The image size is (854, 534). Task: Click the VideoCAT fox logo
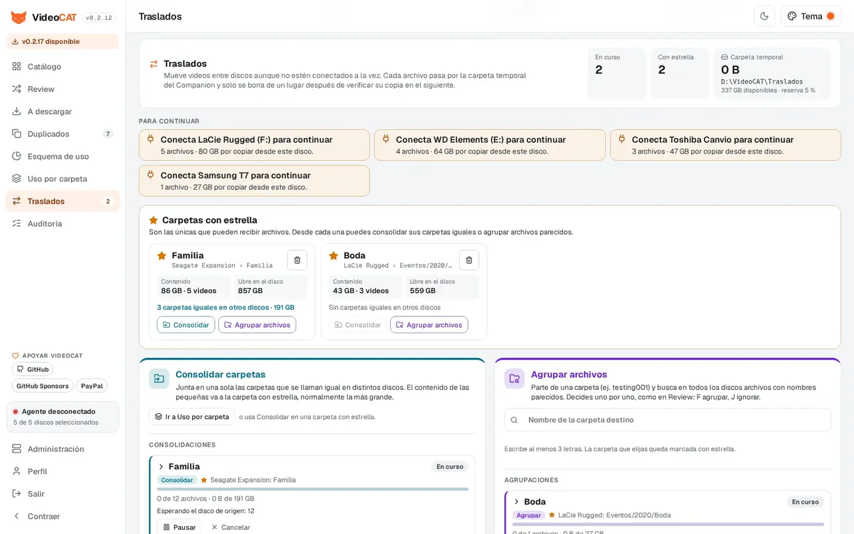(x=19, y=17)
